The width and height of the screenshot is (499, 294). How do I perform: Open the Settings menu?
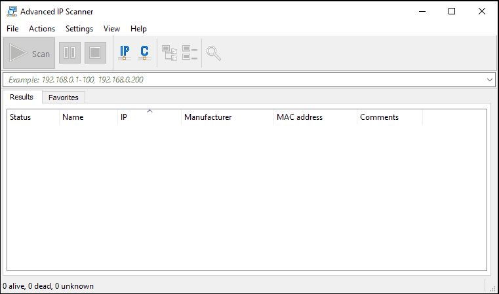(79, 29)
